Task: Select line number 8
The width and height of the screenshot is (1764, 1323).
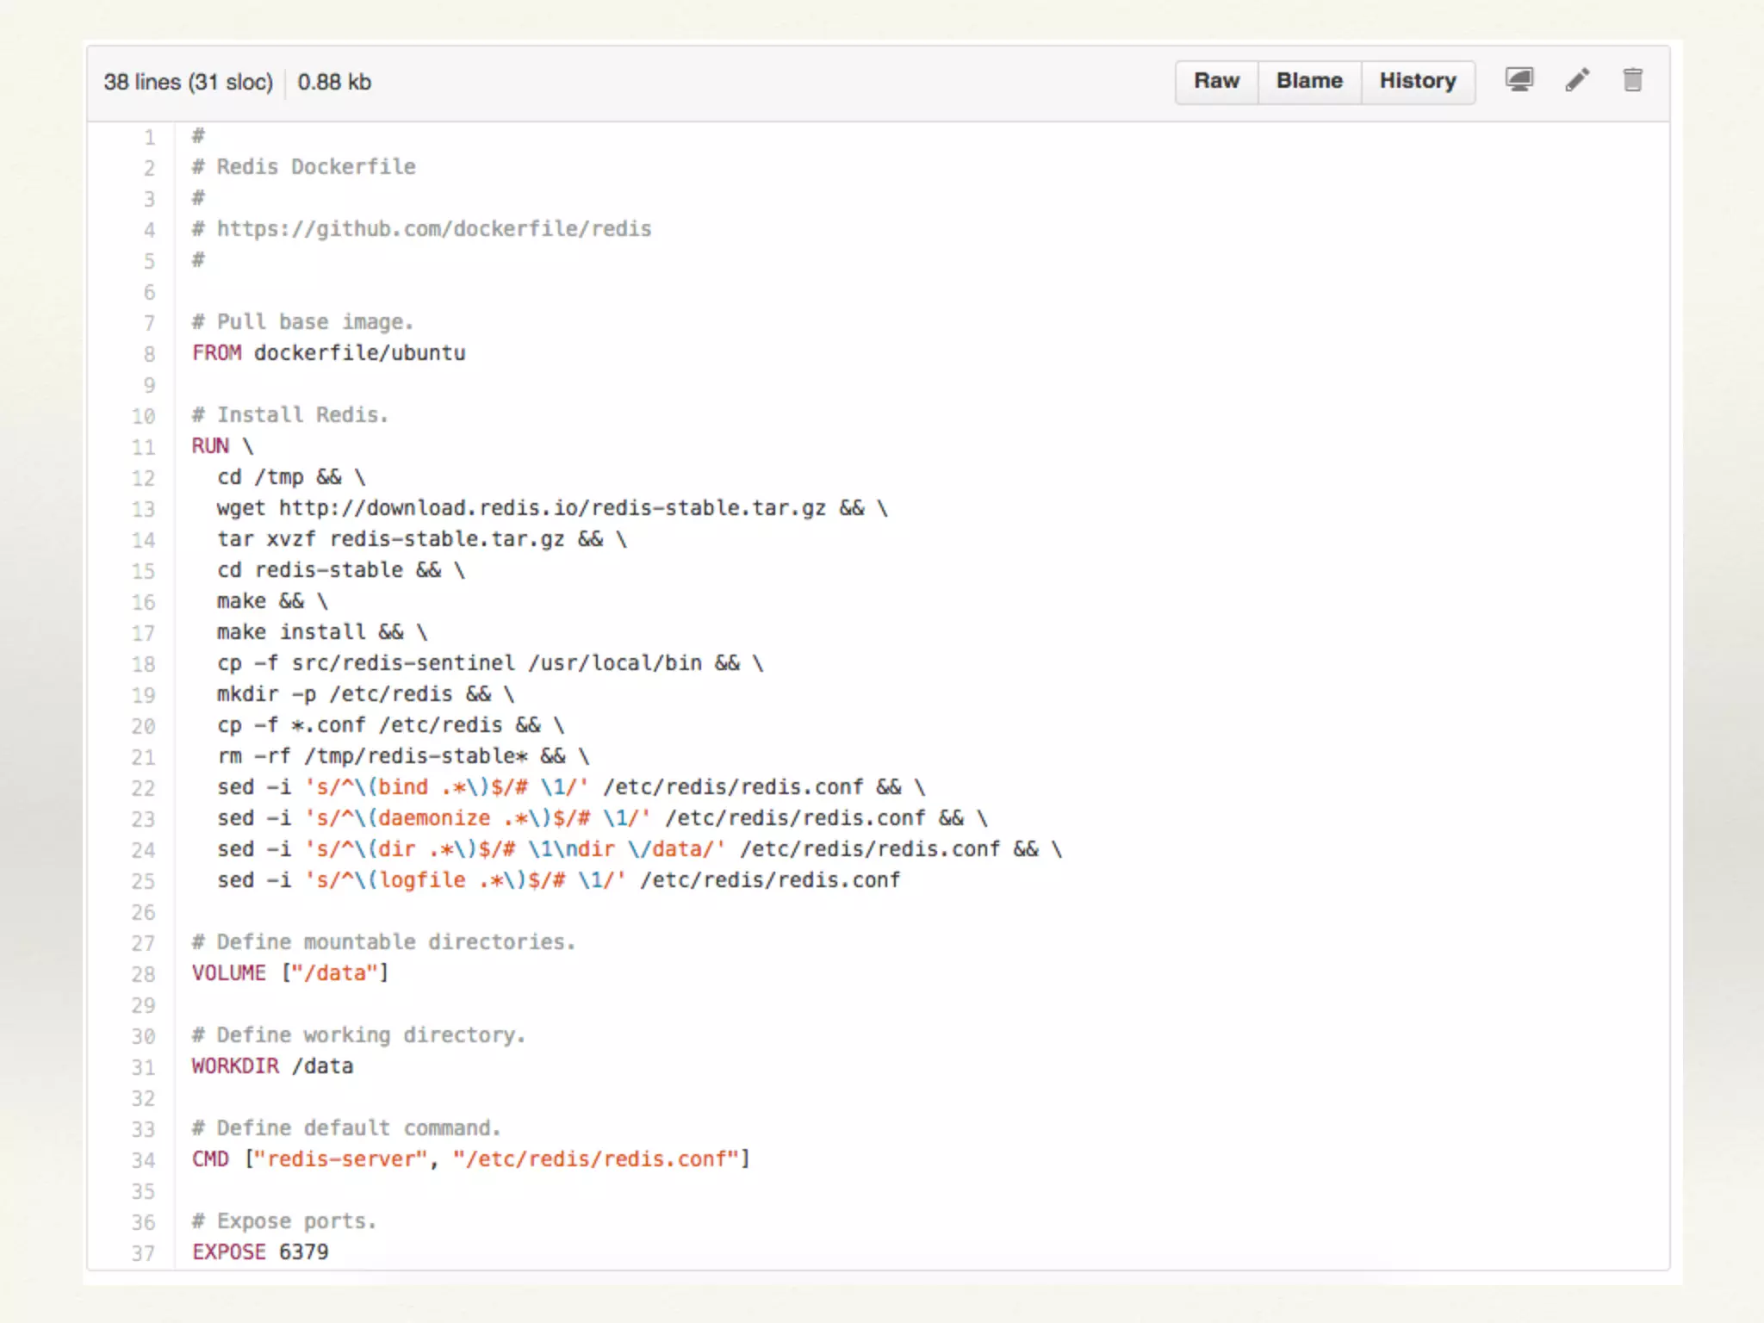Action: point(149,354)
